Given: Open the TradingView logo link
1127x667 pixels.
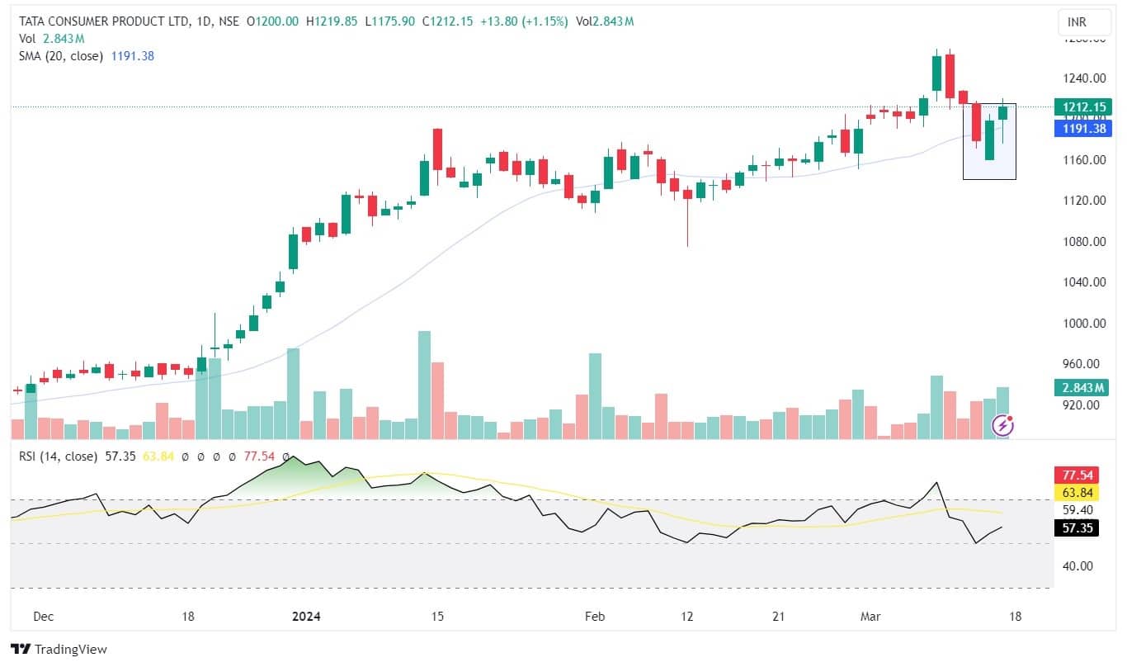Looking at the screenshot, I should (59, 650).
